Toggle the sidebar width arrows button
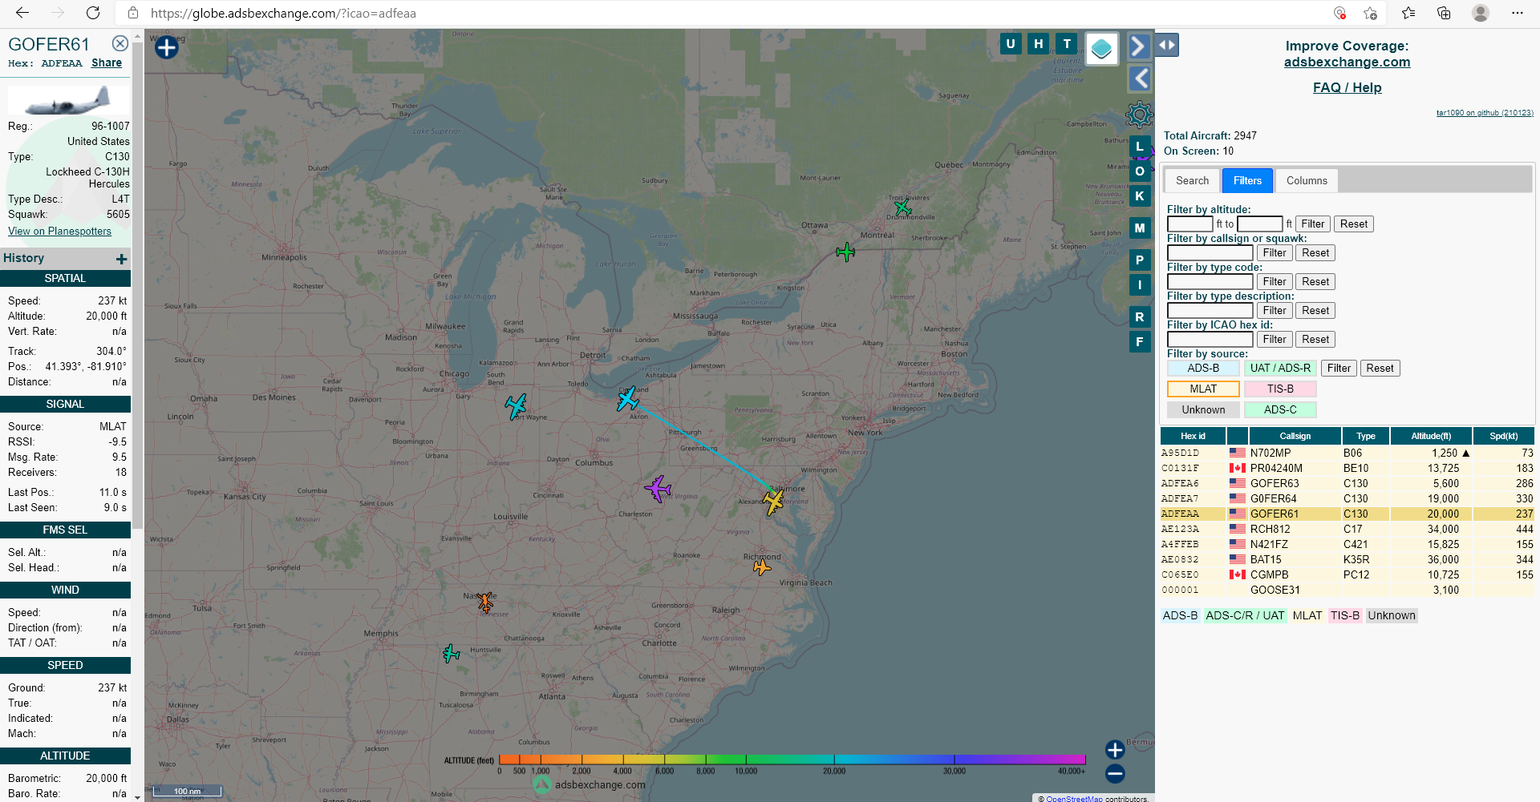 [1167, 45]
